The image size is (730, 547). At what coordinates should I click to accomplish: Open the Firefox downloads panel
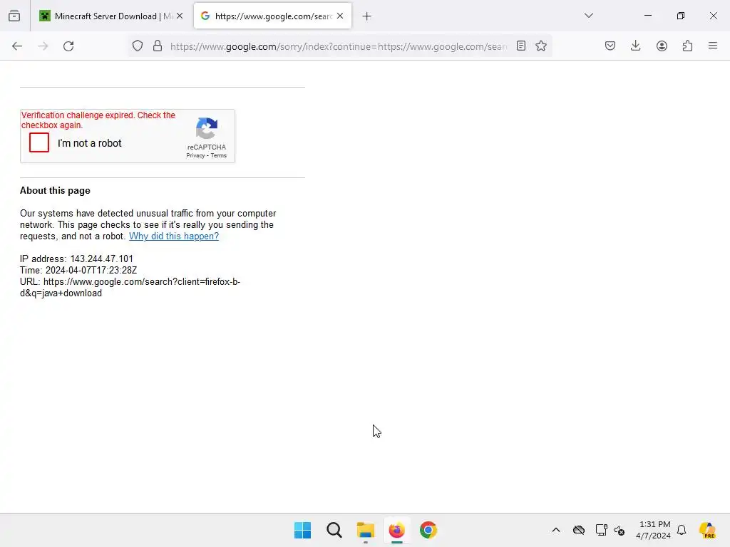coord(635,46)
